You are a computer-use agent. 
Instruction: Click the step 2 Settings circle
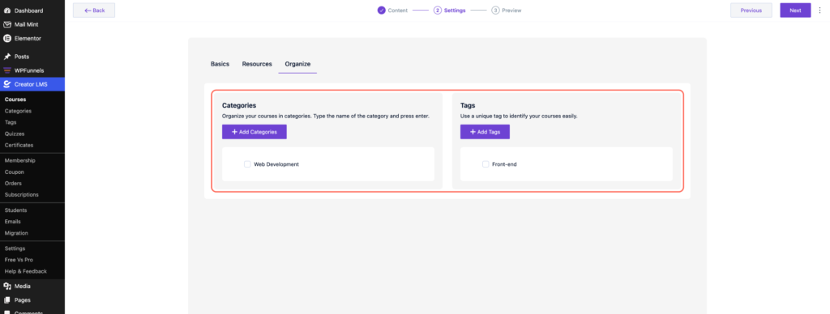437,10
